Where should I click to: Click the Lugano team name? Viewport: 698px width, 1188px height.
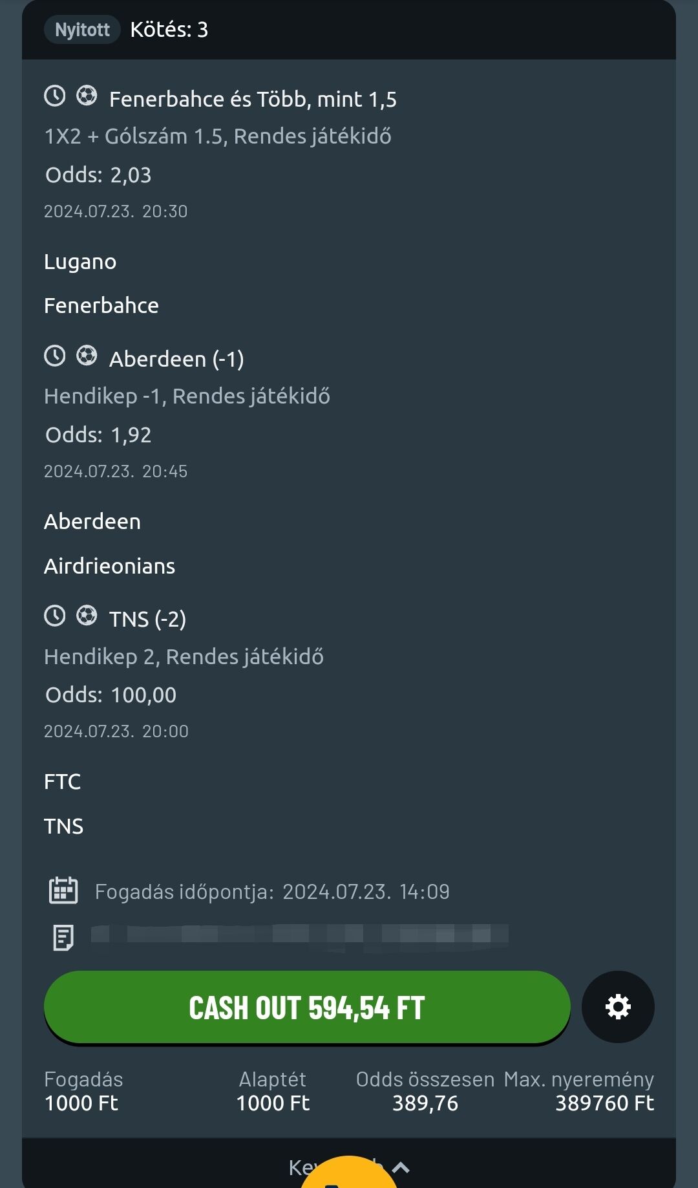click(80, 262)
